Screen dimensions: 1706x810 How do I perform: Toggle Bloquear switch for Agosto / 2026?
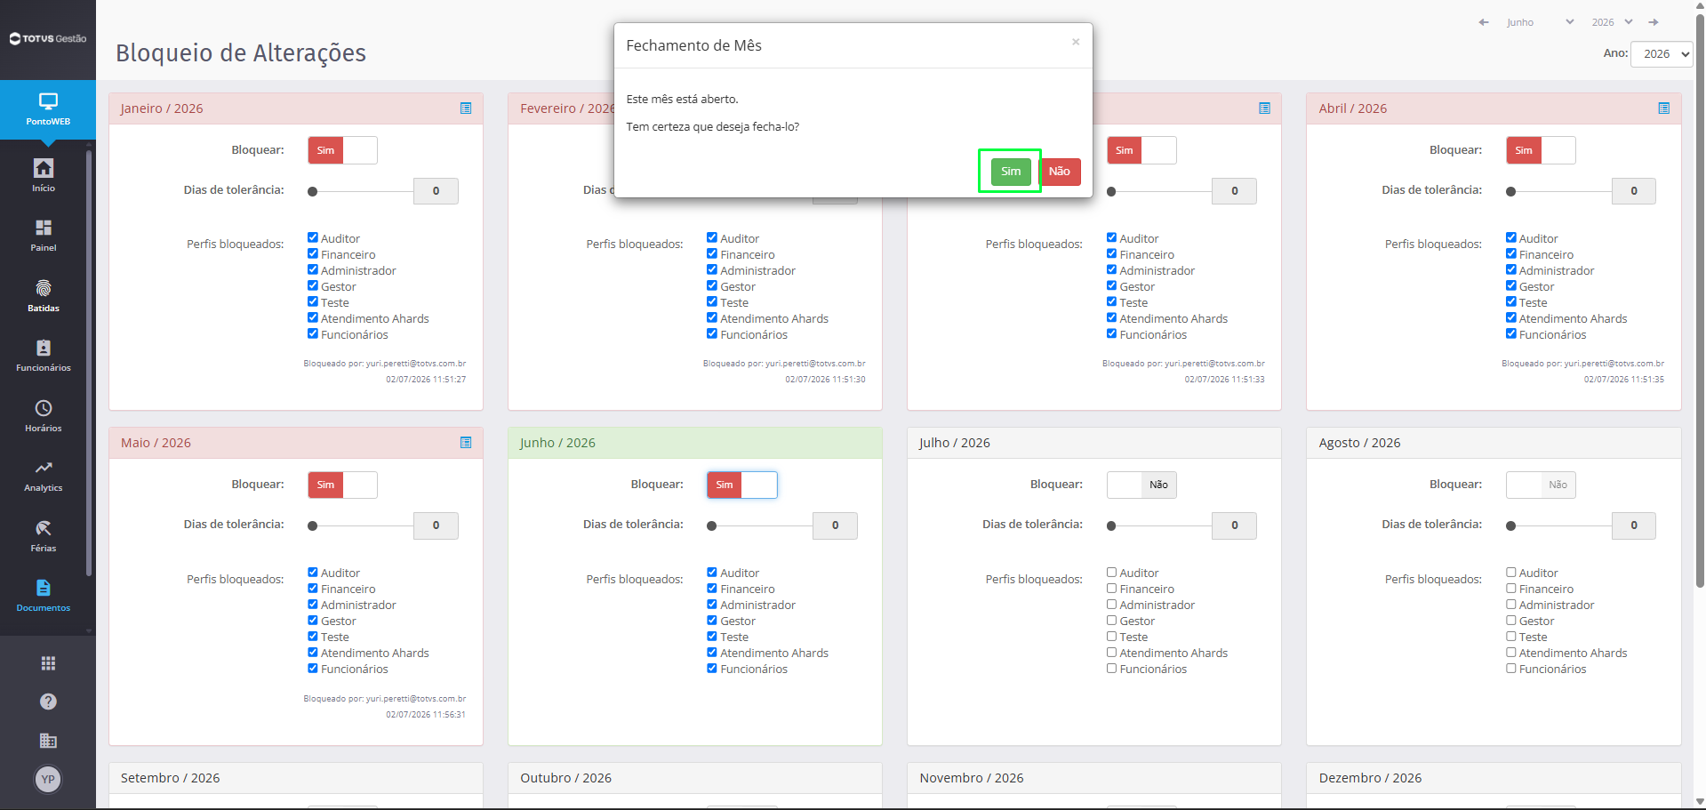tap(1541, 485)
